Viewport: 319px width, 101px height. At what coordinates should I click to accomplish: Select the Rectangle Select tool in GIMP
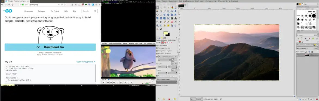(x=158, y=7)
